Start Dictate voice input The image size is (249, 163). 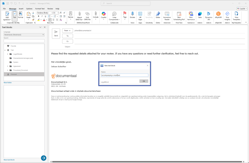point(133,15)
